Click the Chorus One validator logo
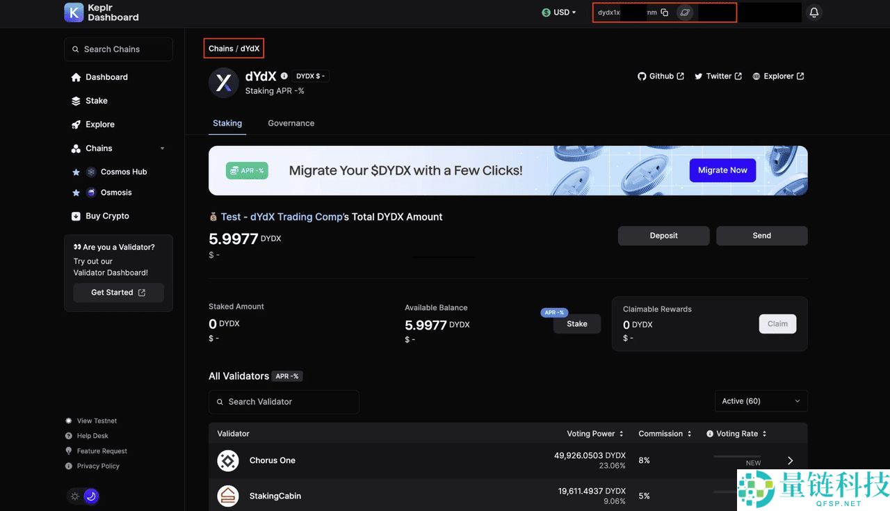This screenshot has height=511, width=890. (x=228, y=460)
